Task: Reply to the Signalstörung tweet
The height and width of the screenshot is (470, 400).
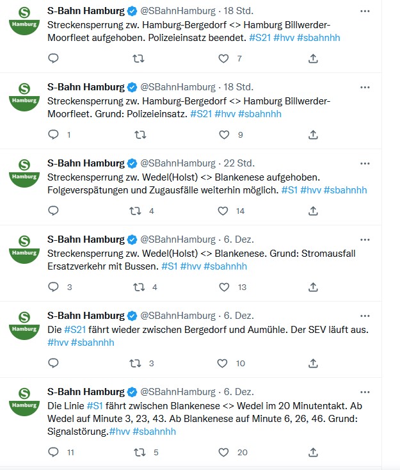Action: click(x=54, y=451)
